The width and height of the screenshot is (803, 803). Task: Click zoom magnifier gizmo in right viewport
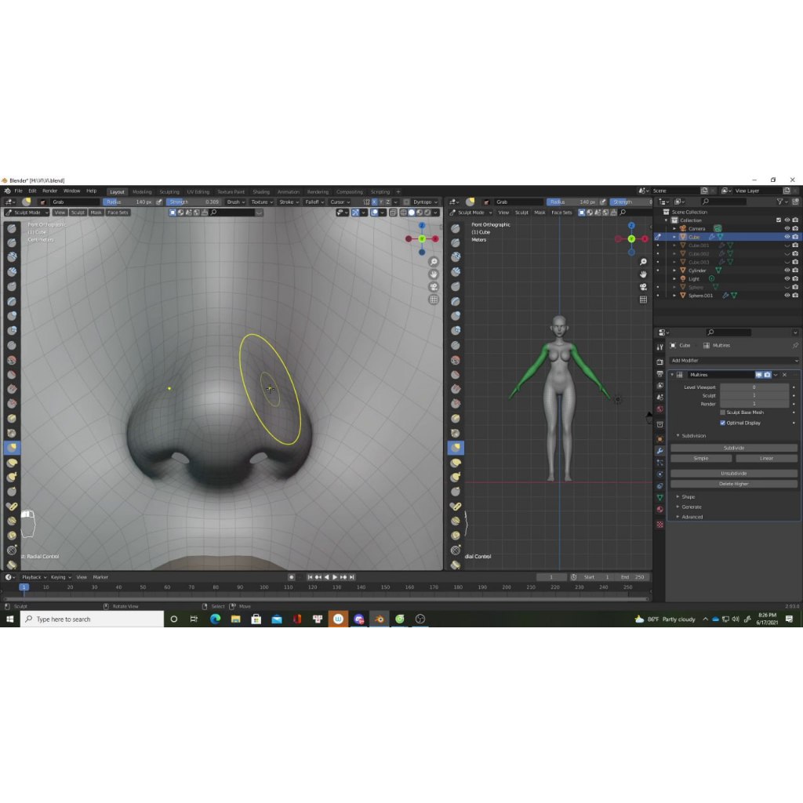643,262
